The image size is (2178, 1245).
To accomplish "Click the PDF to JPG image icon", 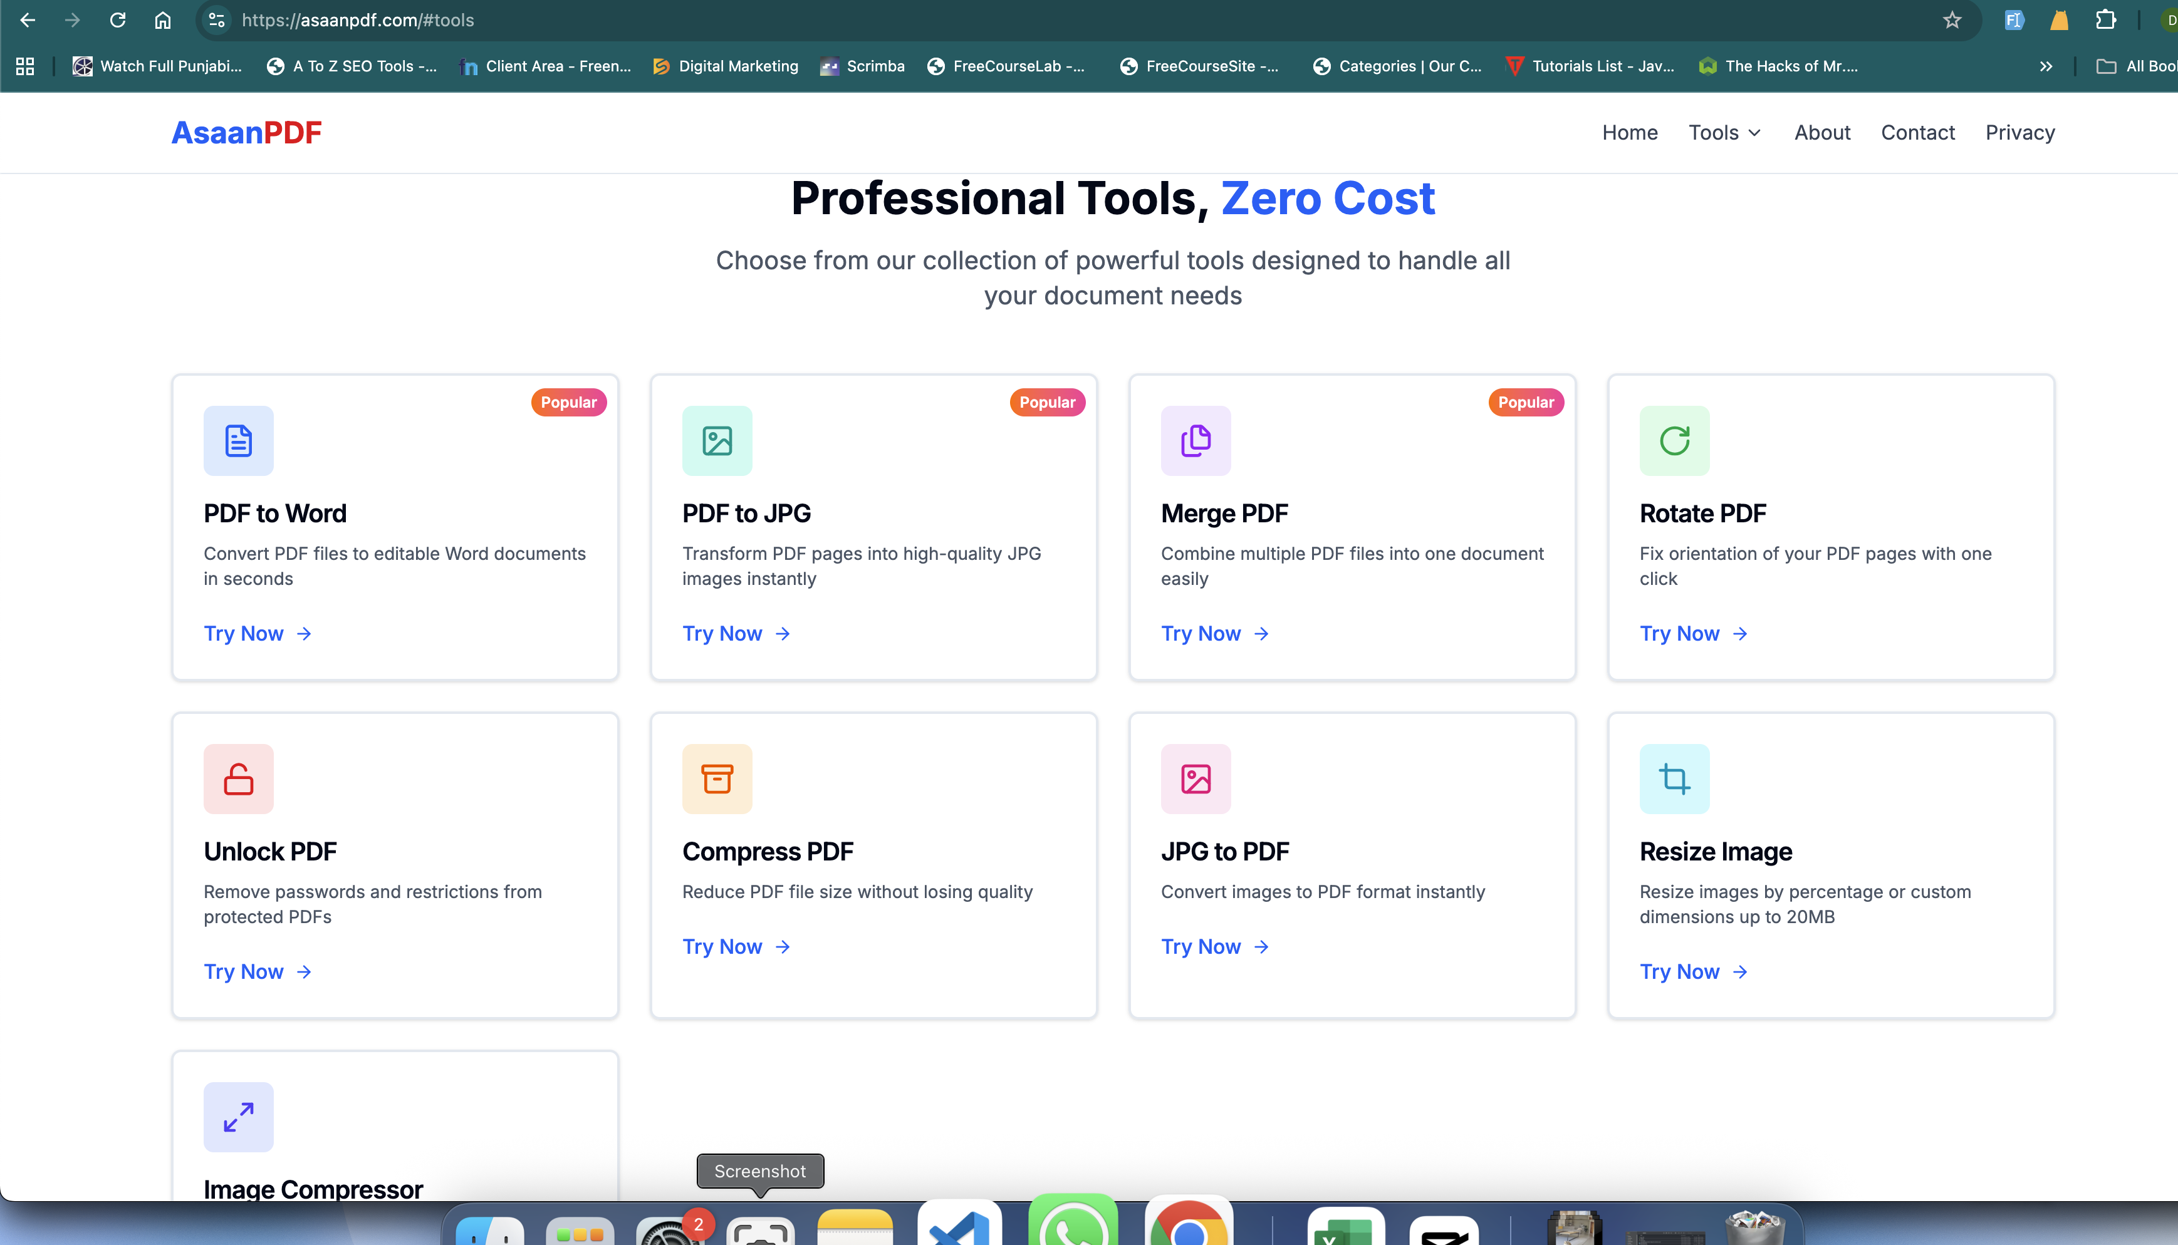I will (717, 440).
